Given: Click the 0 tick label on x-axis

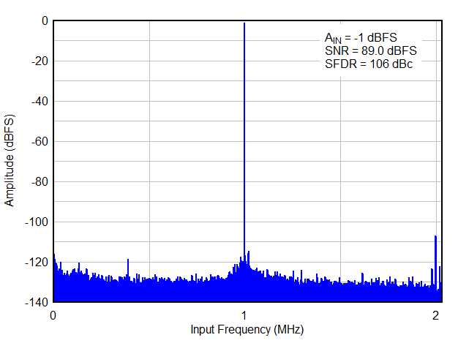Looking at the screenshot, I should point(53,315).
